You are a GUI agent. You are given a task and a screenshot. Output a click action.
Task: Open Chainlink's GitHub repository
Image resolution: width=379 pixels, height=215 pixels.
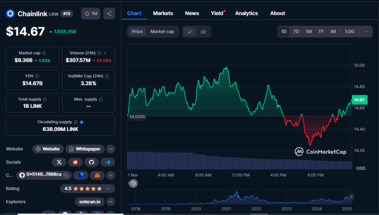(x=91, y=162)
